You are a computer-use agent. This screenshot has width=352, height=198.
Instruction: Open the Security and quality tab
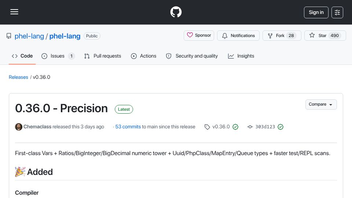coord(192,56)
